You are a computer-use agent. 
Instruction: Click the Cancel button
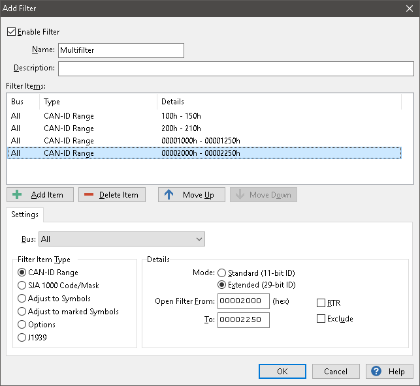[x=335, y=371]
